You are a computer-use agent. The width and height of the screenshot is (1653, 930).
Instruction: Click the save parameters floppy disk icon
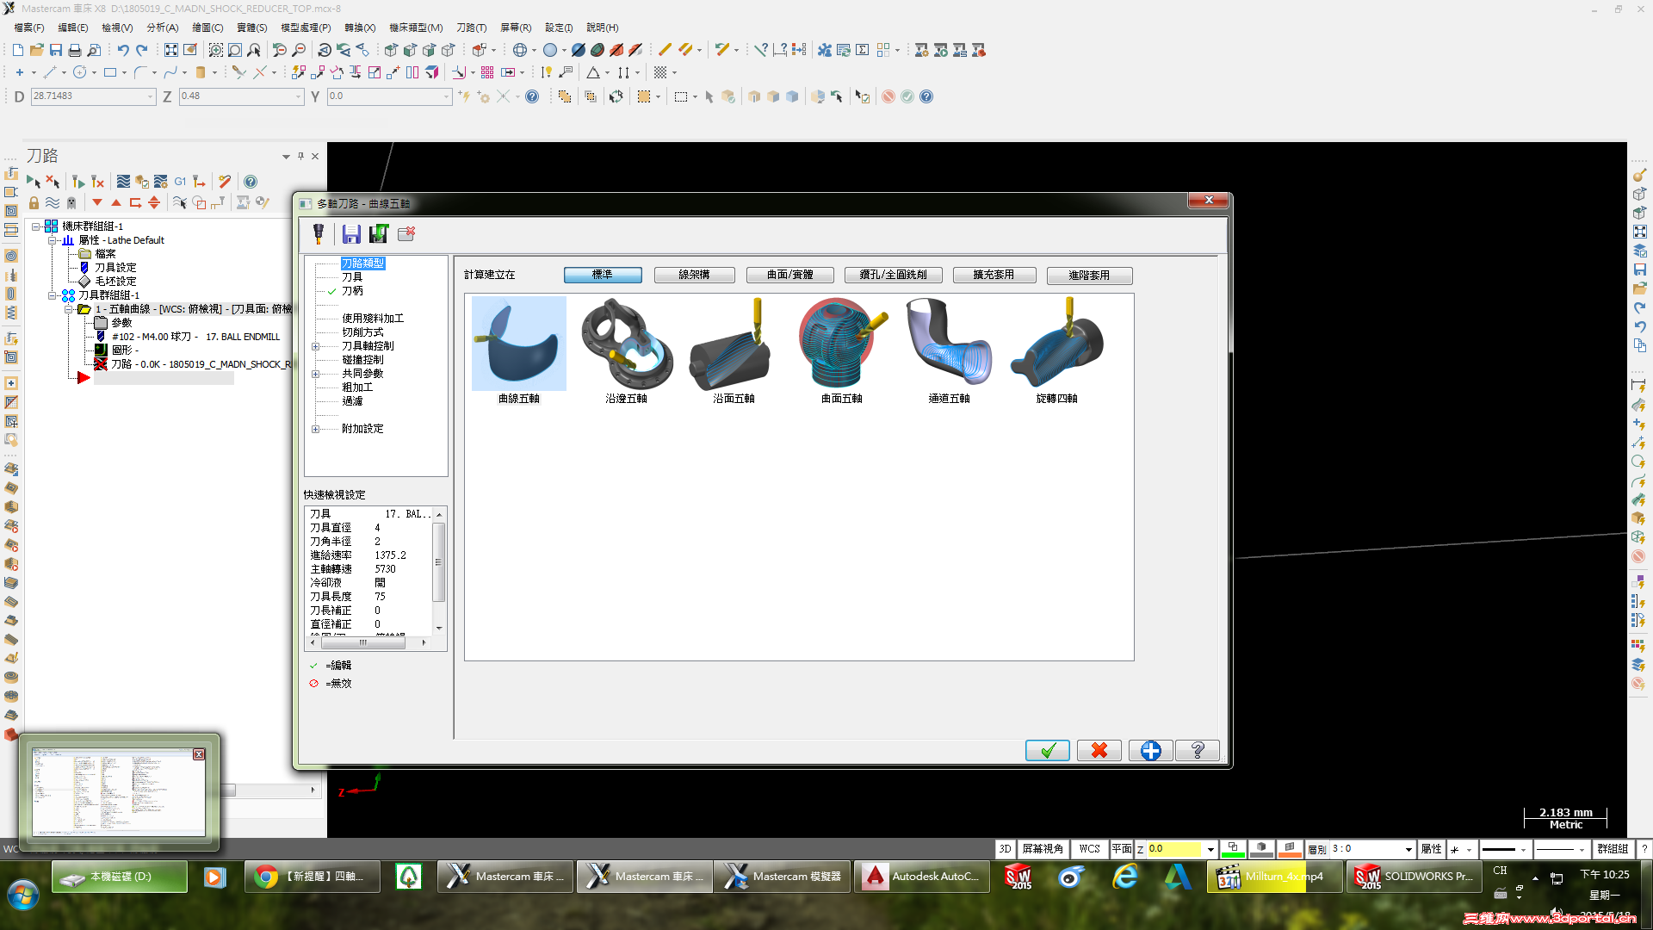pos(351,234)
